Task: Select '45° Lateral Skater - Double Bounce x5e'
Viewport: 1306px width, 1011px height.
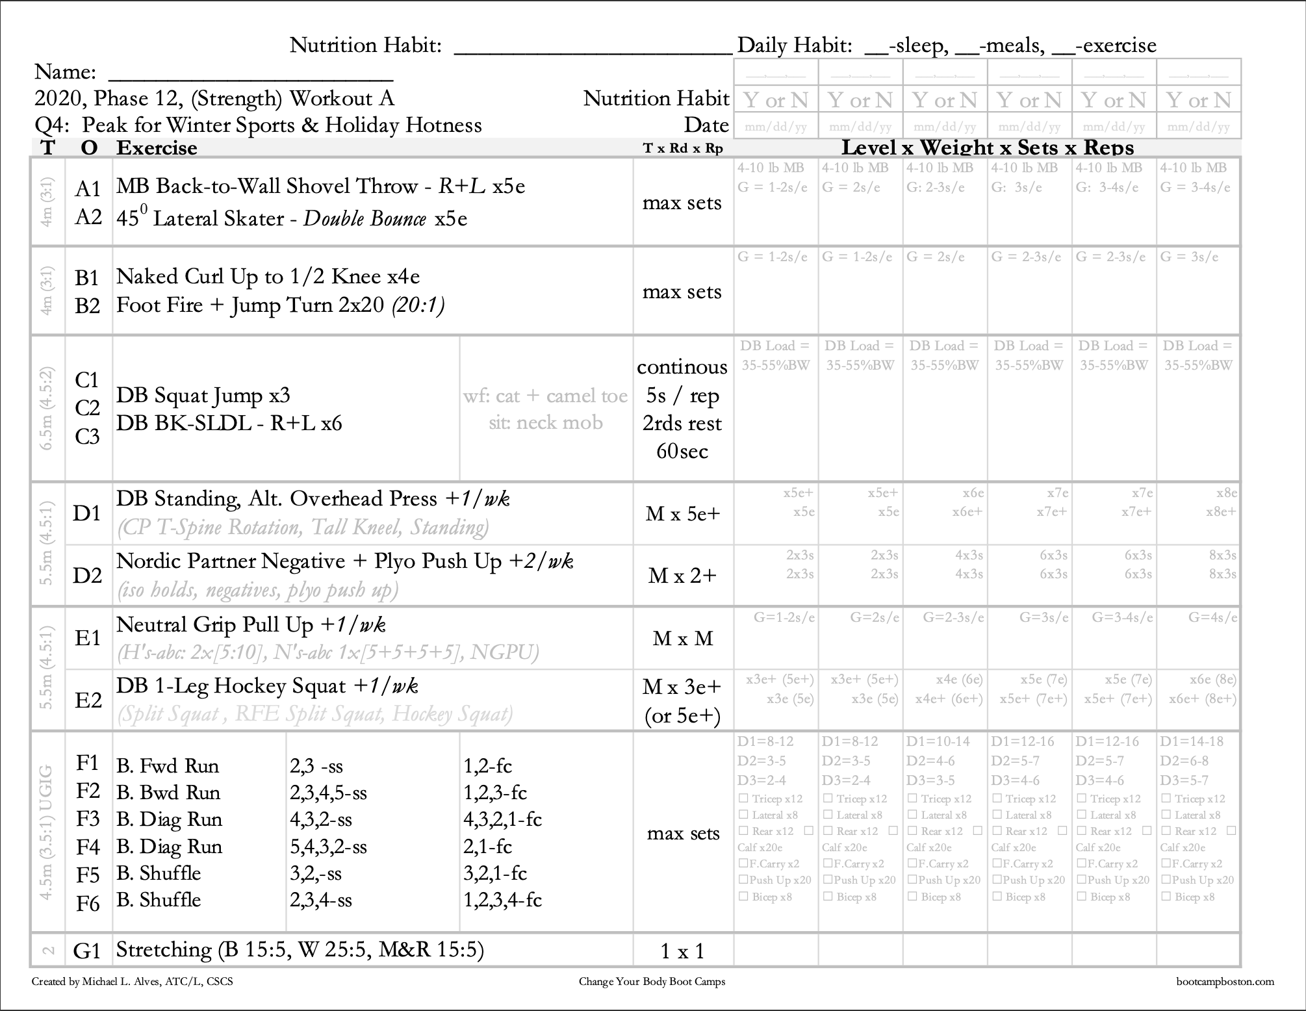Action: 292,217
